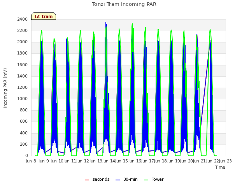The width and height of the screenshot is (249, 187).
Task: Click the 1000 y-axis tick label
Action: pyautogui.click(x=23, y=99)
